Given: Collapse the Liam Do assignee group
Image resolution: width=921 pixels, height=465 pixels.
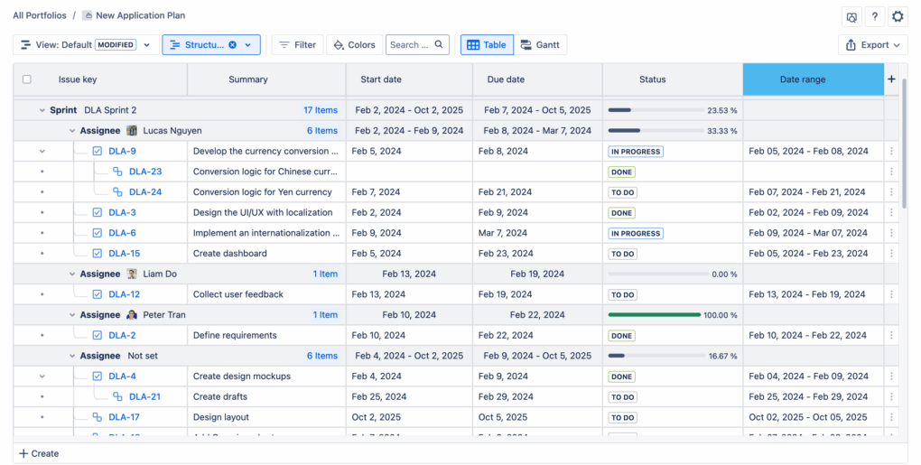Looking at the screenshot, I should [x=72, y=274].
